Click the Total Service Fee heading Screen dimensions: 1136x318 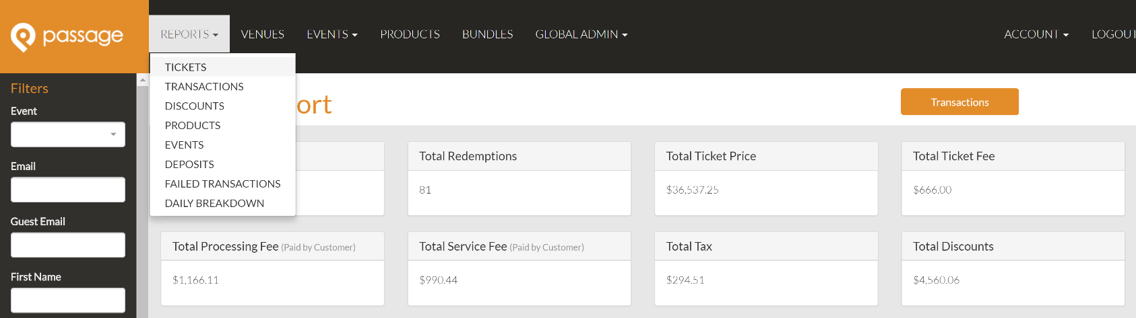[501, 247]
